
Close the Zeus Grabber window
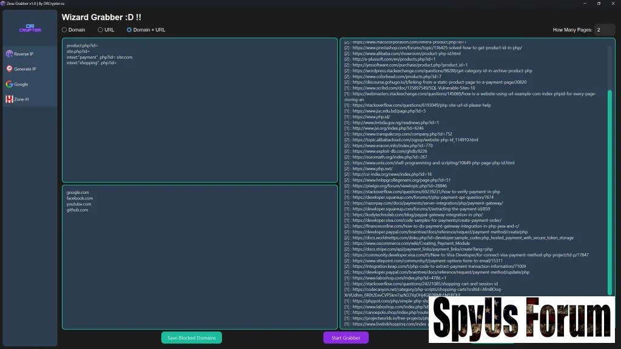614,3
